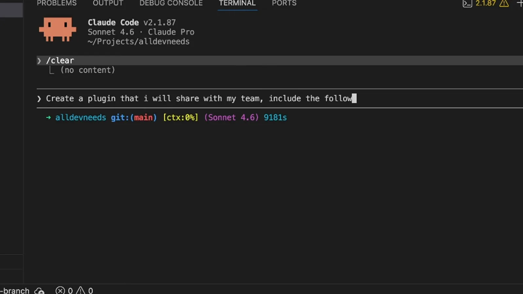Click the terminal icon labeled 2.1.87

467,3
